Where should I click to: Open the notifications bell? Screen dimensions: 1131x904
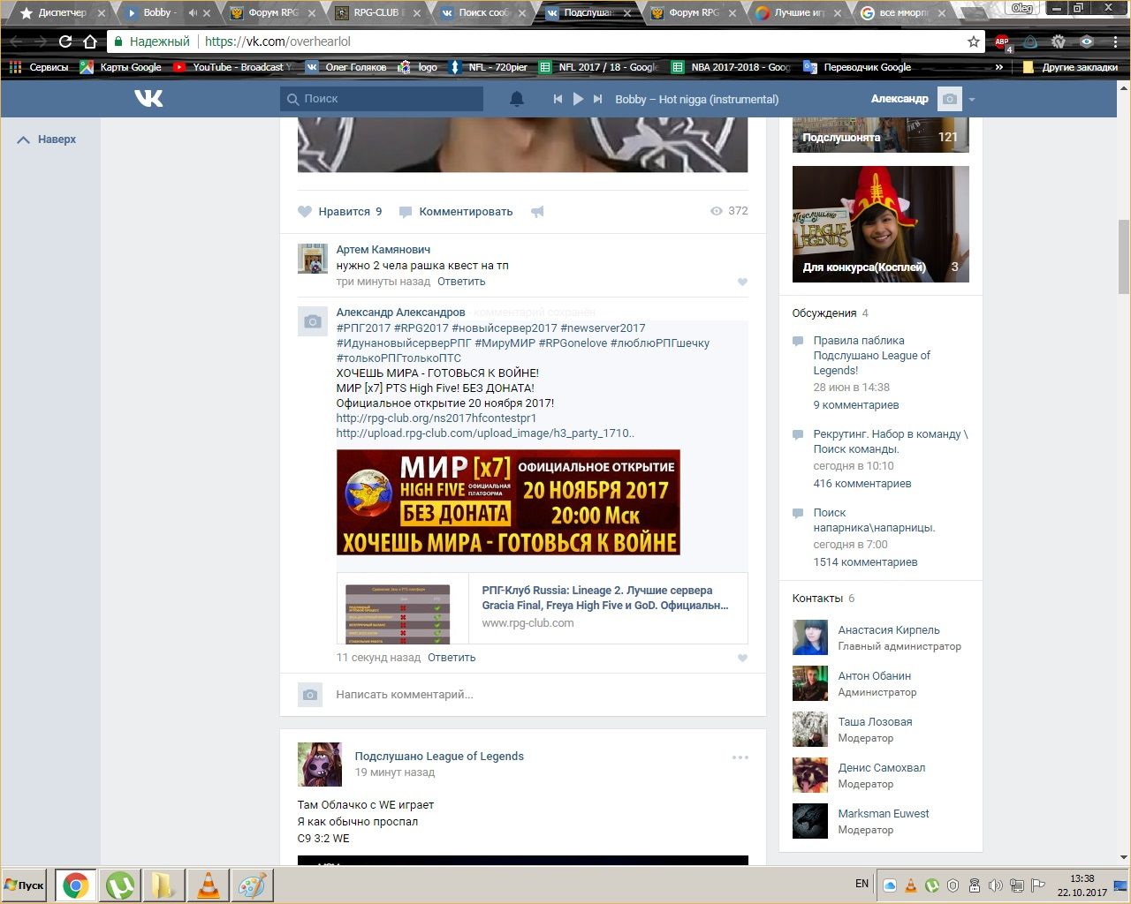pyautogui.click(x=517, y=99)
